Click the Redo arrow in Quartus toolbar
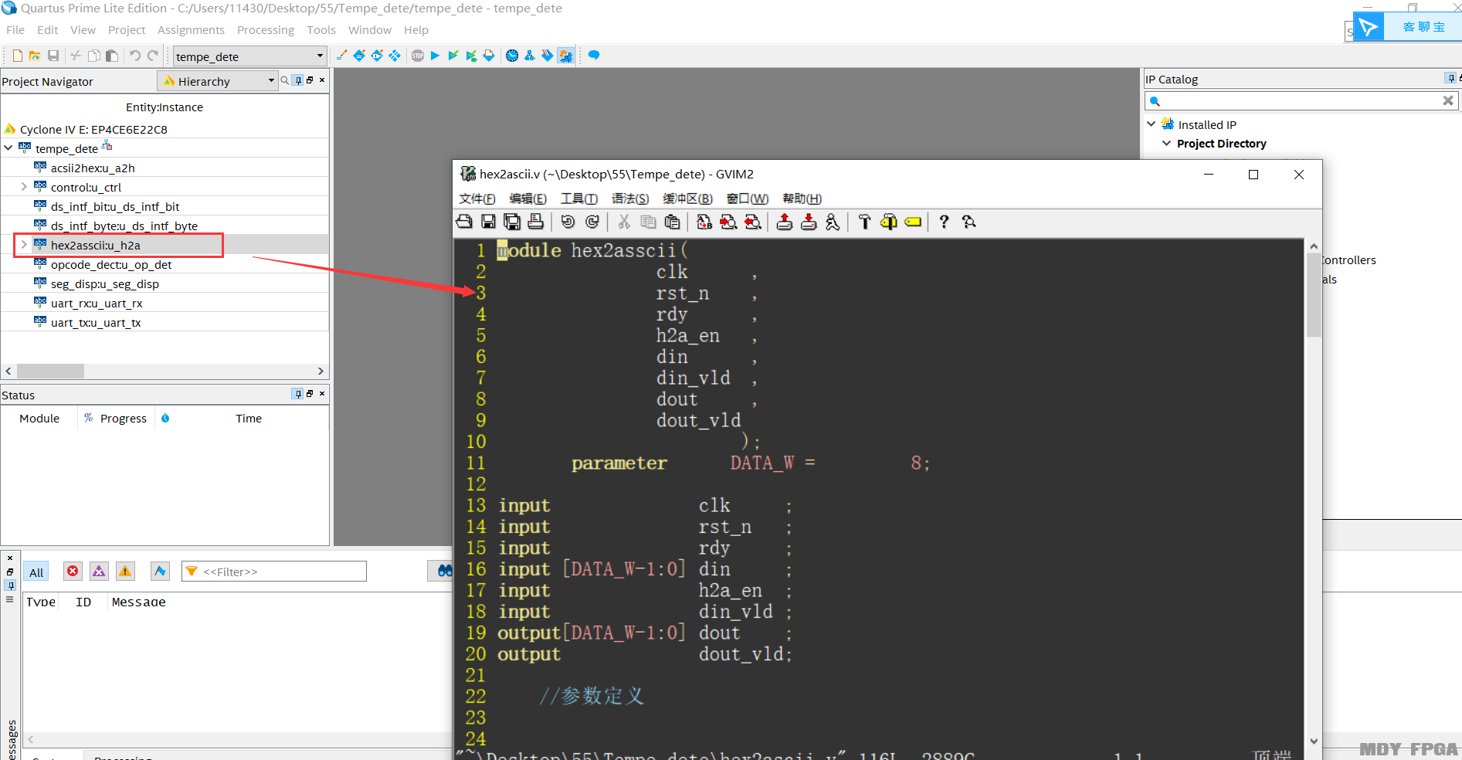 pyautogui.click(x=153, y=56)
